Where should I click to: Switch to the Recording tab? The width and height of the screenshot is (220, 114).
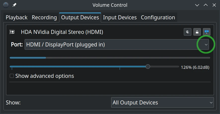(44, 18)
